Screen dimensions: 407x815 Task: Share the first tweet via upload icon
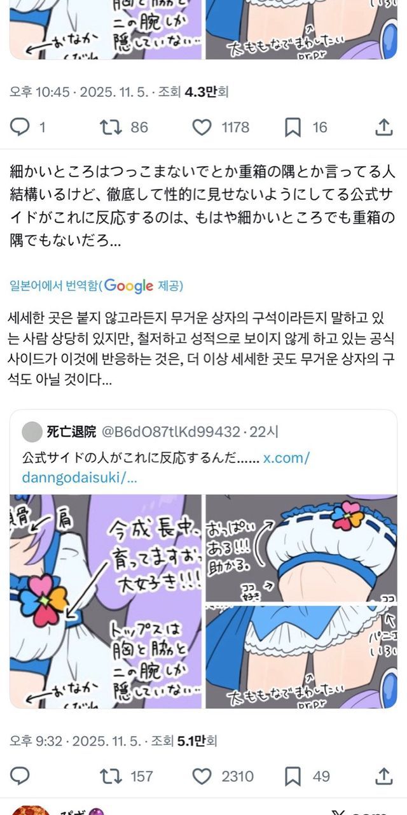(383, 128)
